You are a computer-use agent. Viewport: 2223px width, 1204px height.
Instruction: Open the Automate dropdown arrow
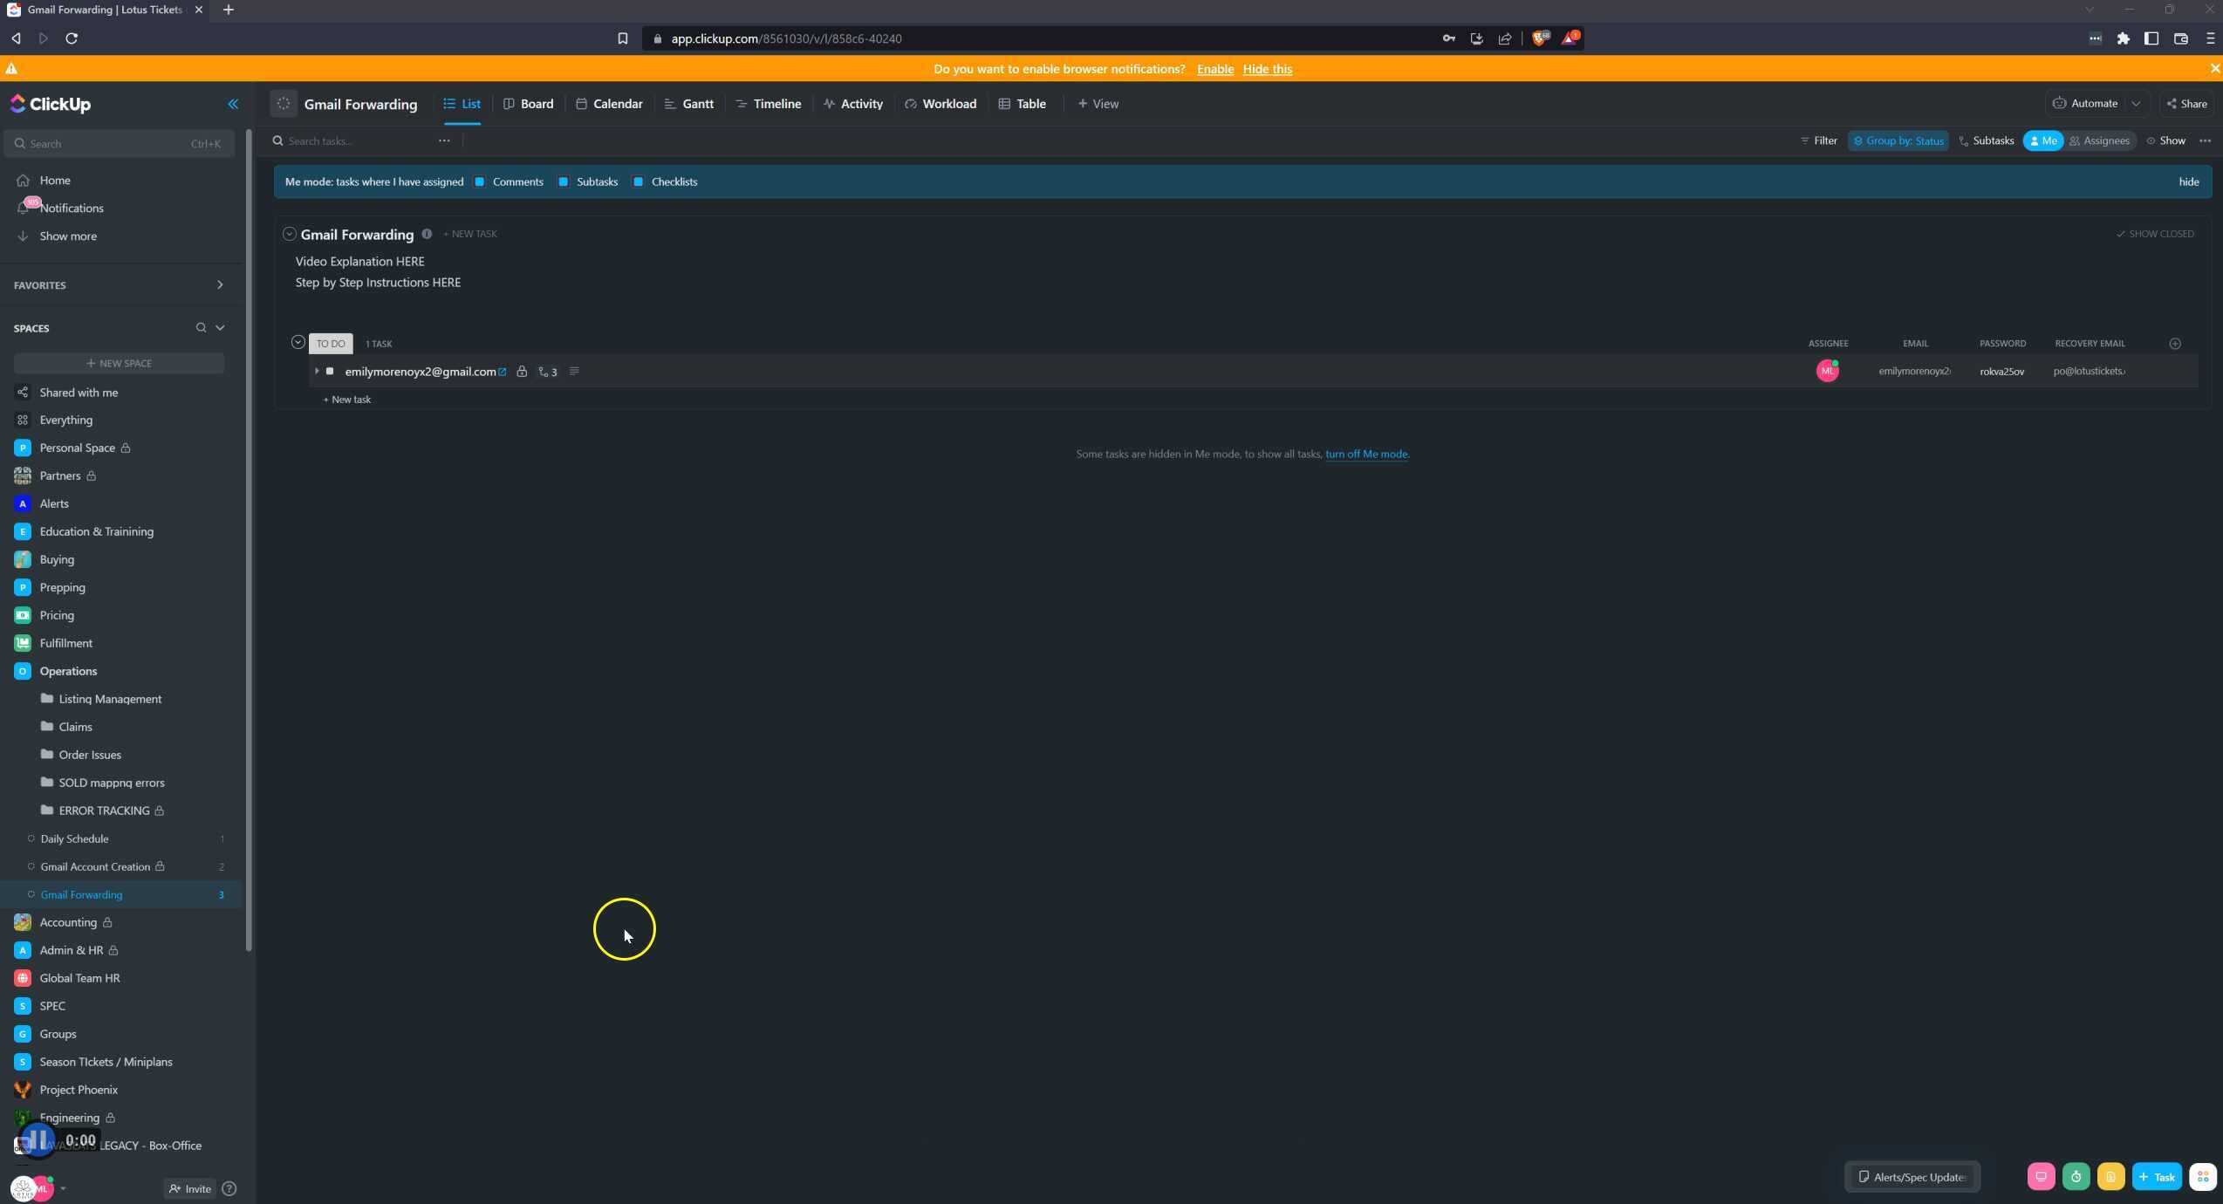click(x=2136, y=104)
